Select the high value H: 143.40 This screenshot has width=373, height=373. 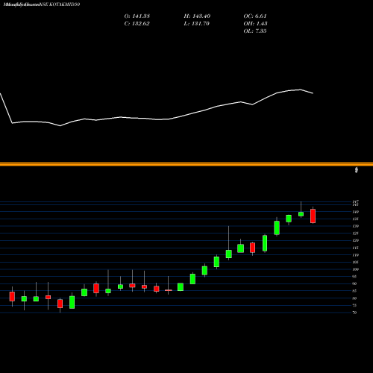[197, 16]
